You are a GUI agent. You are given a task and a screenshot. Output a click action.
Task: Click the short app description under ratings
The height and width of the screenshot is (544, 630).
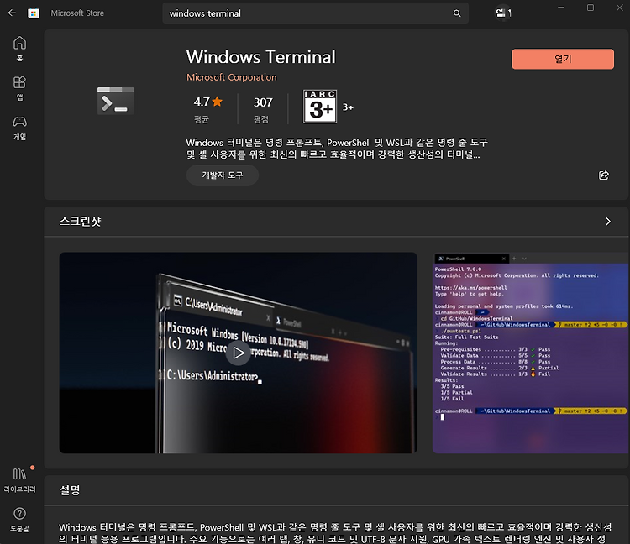coord(337,149)
